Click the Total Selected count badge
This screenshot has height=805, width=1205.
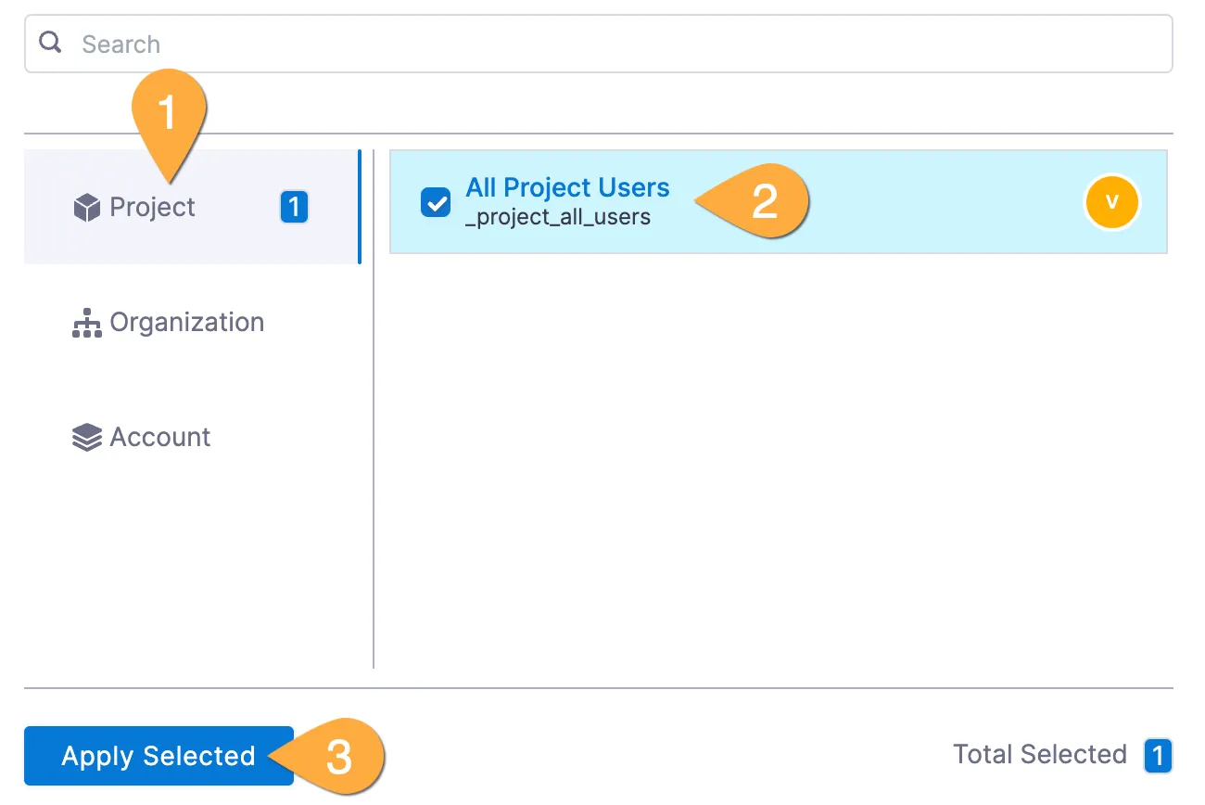(1158, 756)
